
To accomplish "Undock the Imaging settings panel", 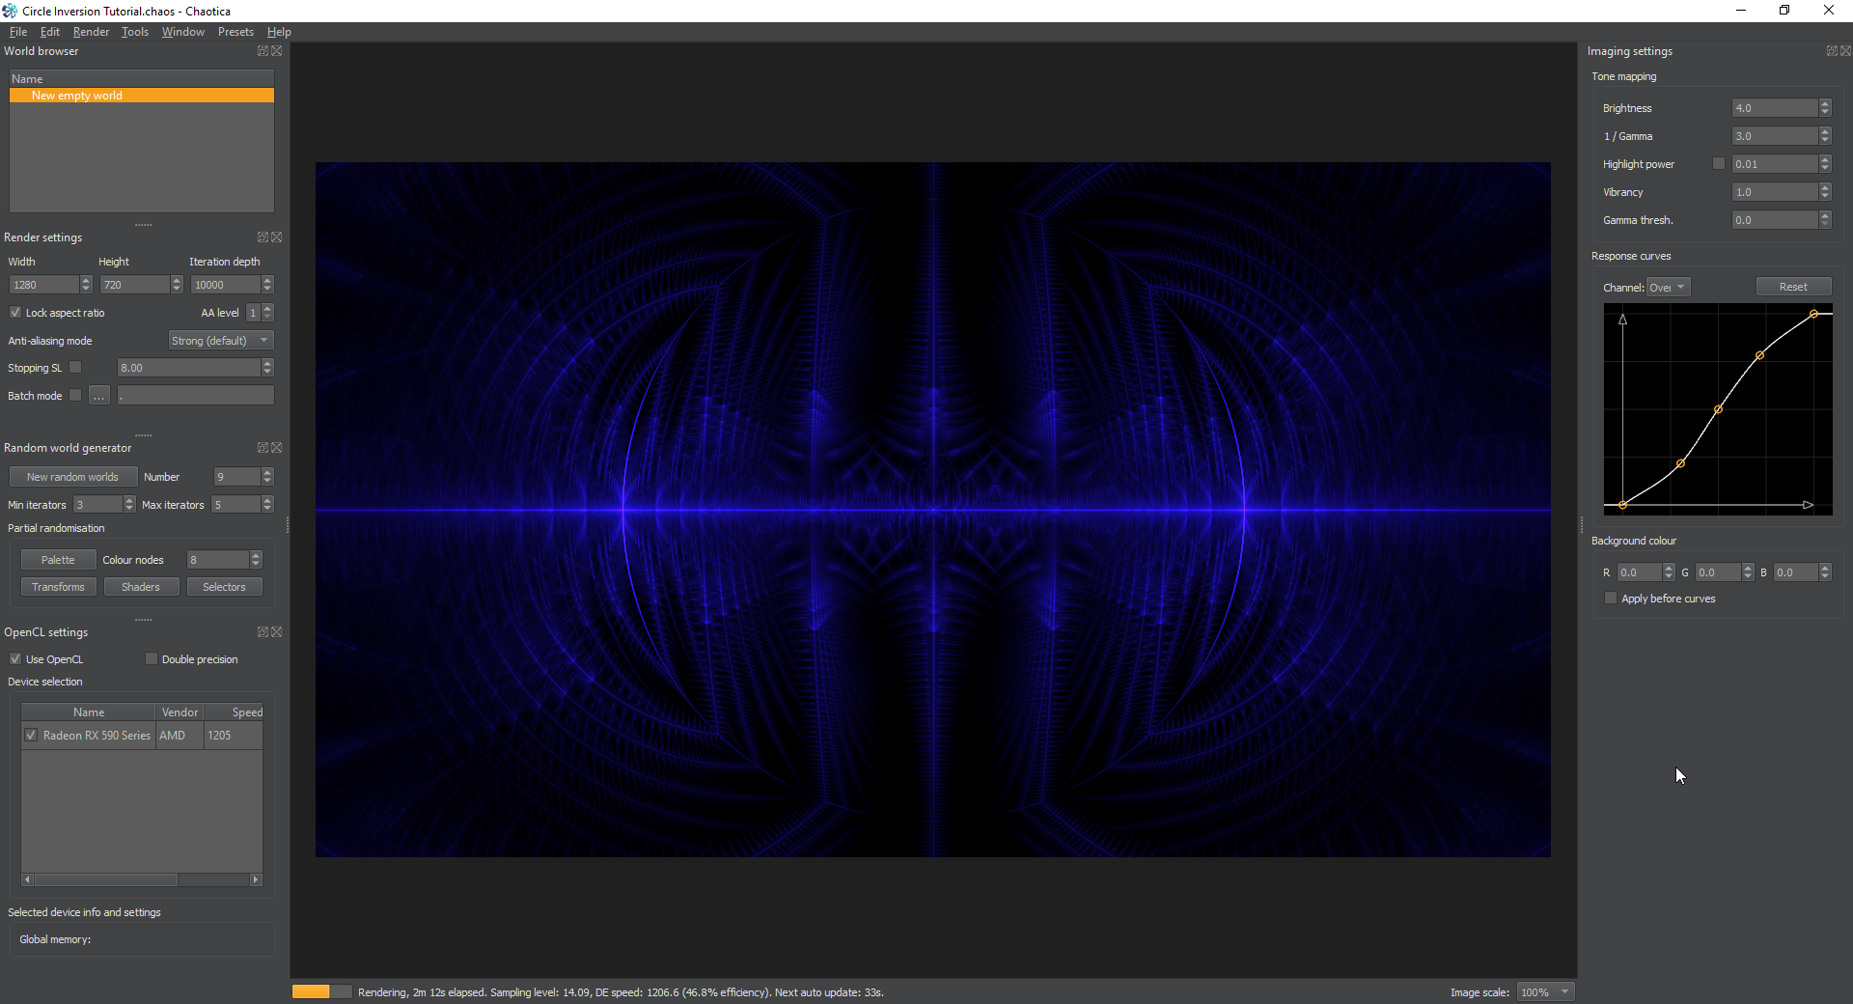I will [x=1831, y=51].
